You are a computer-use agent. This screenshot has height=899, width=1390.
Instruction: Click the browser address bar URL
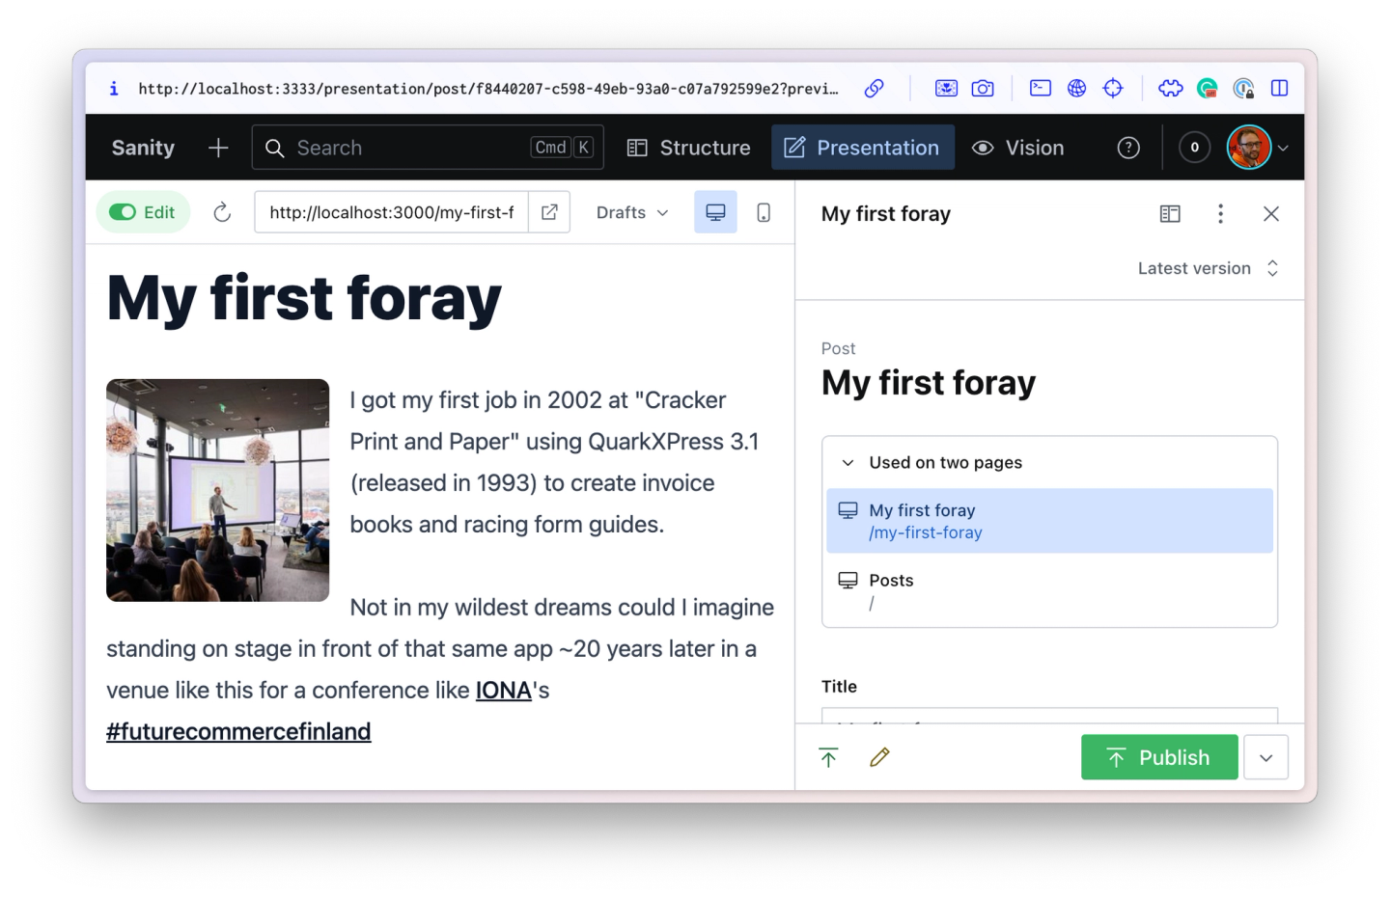488,89
